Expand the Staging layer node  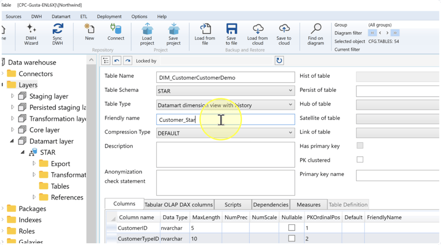coord(13,96)
